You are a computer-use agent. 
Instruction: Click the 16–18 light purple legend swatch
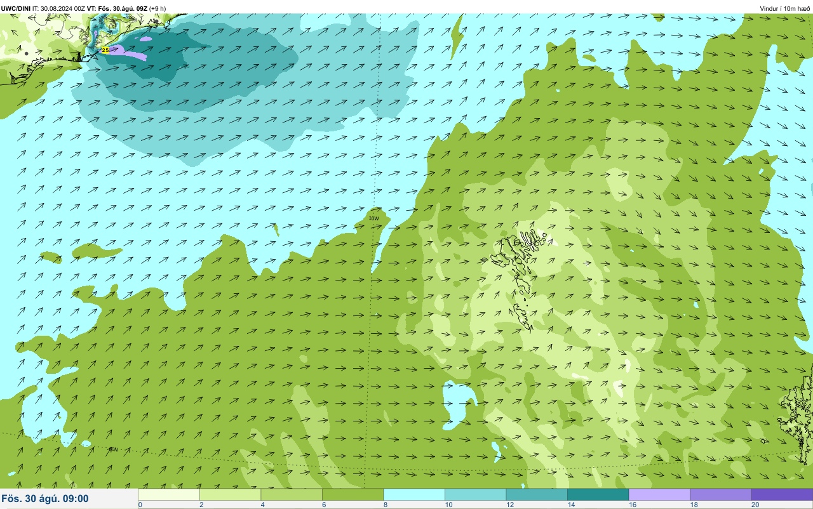[659, 494]
